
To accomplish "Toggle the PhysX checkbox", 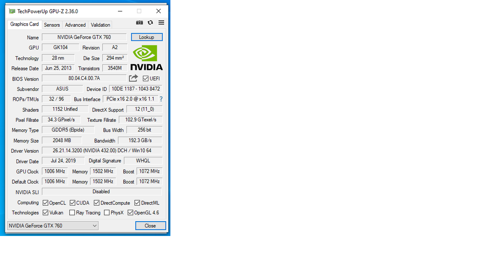I will pyautogui.click(x=107, y=213).
